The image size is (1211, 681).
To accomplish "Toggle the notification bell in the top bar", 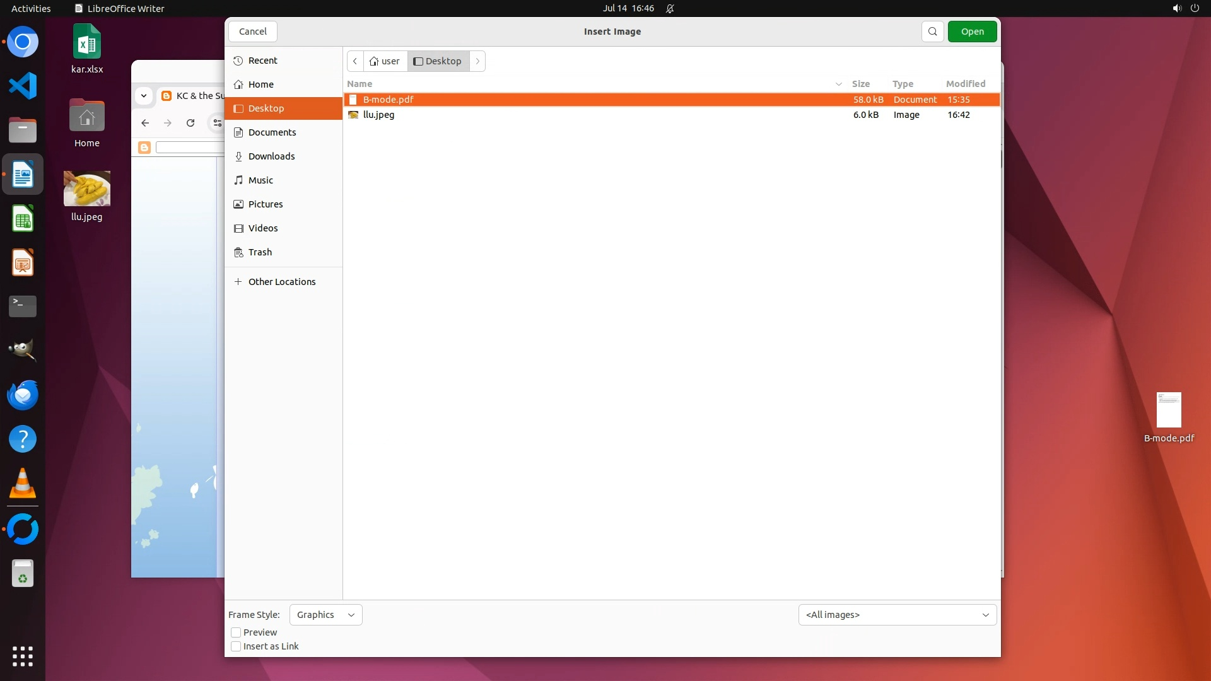I will (x=670, y=8).
